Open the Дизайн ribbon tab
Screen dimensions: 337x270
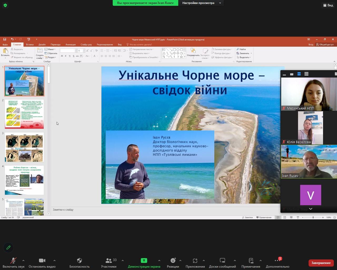pos(42,45)
